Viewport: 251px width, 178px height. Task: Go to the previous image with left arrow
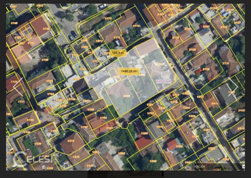18,87
